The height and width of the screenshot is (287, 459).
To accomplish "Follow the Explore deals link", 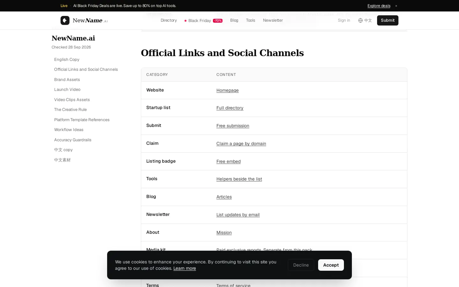I will point(379,6).
